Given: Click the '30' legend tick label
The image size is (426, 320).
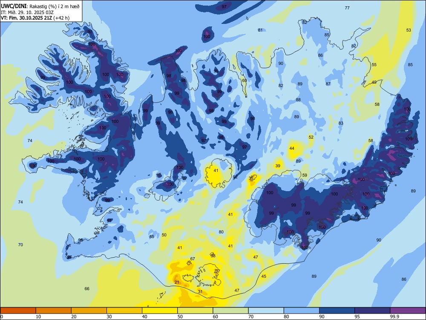Looking at the screenshot, I should pos(109,317).
